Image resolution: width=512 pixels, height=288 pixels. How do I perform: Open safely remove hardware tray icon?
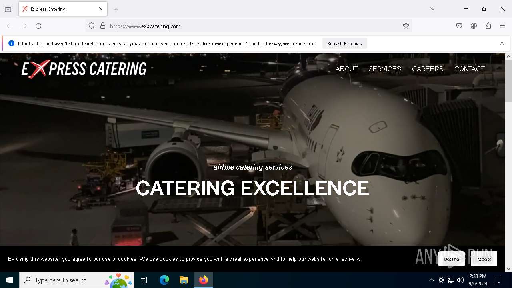click(x=441, y=280)
